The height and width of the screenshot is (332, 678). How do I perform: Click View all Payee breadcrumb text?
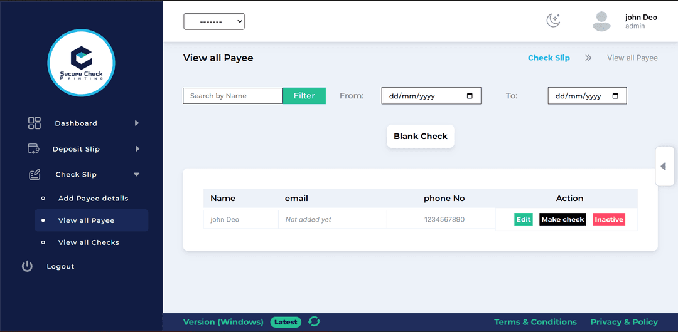(632, 58)
